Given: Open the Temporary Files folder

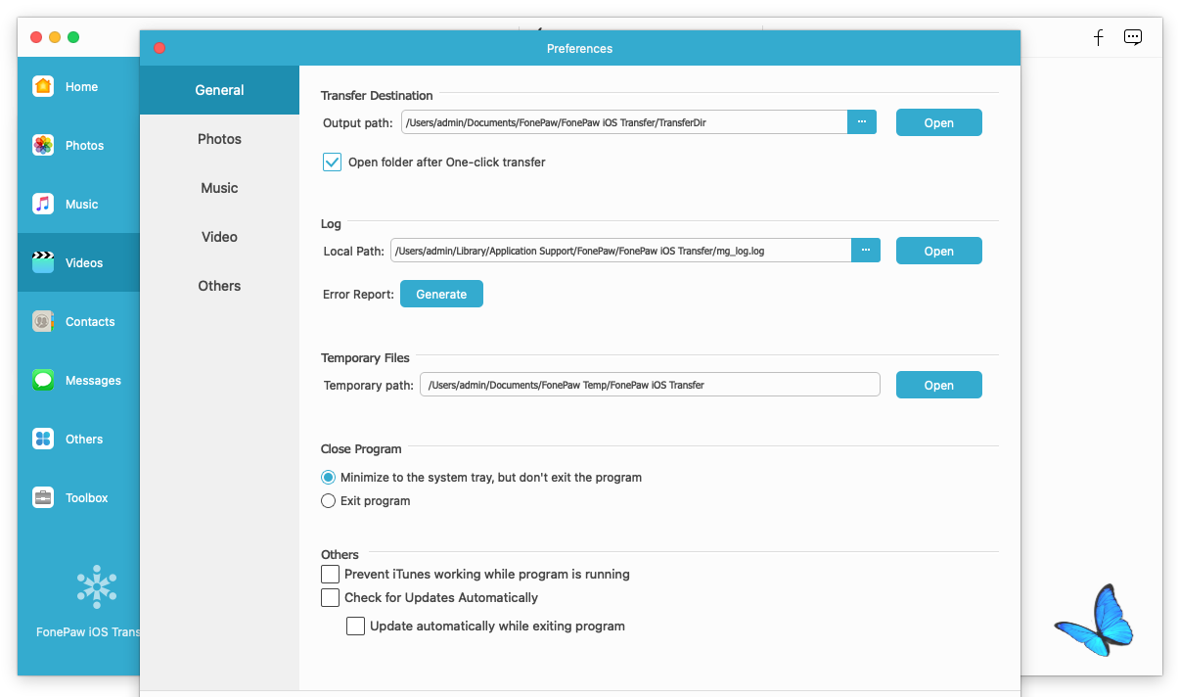Looking at the screenshot, I should pos(938,385).
